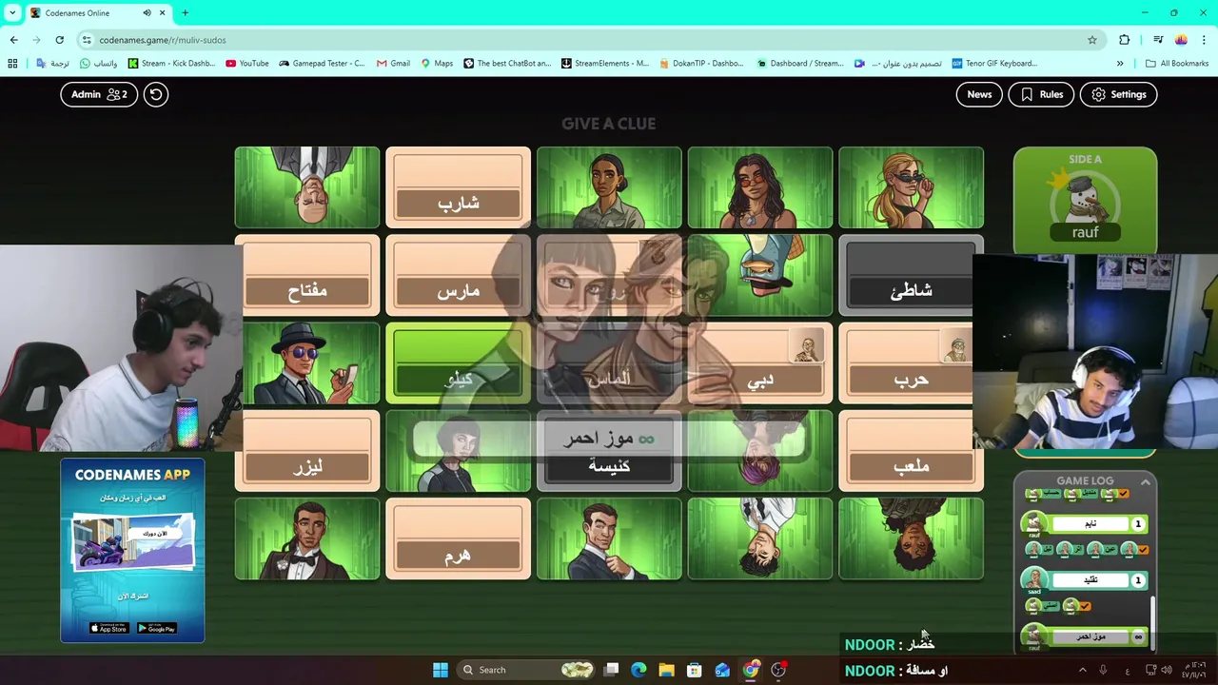Image resolution: width=1218 pixels, height=685 pixels.
Task: Click the App Store download badge
Action: (108, 628)
